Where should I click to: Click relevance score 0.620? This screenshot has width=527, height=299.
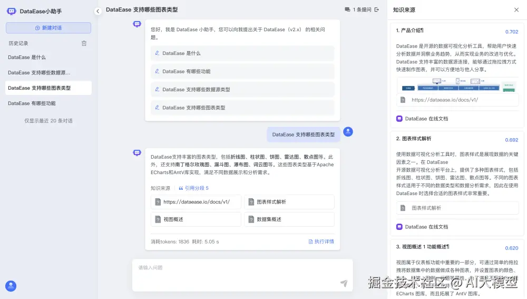512,248
